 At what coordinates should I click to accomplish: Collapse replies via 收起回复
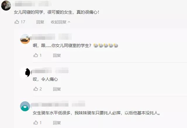click(x=58, y=22)
